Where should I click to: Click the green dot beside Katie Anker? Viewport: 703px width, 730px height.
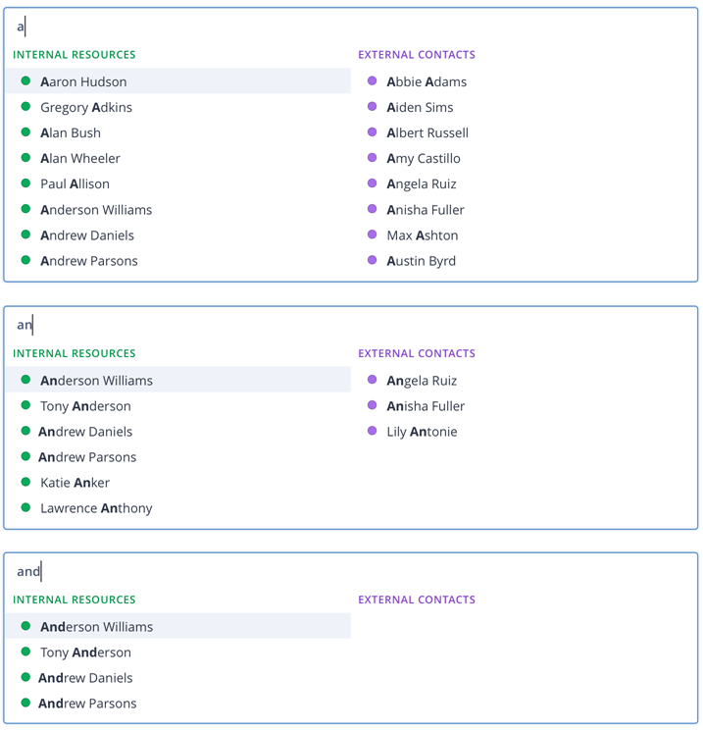(x=26, y=482)
